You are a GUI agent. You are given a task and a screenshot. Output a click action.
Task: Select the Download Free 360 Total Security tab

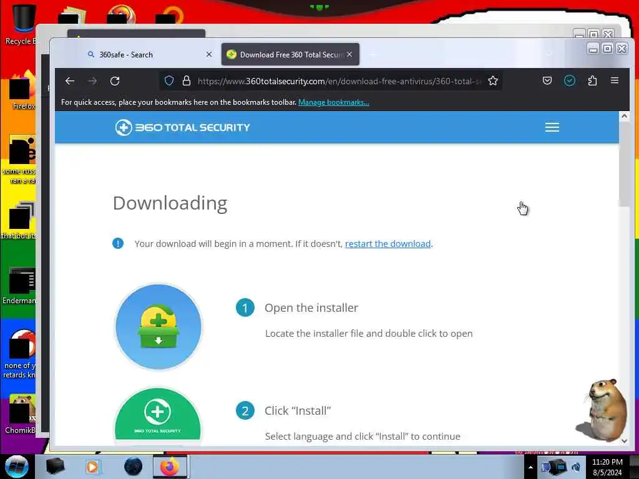click(x=290, y=55)
